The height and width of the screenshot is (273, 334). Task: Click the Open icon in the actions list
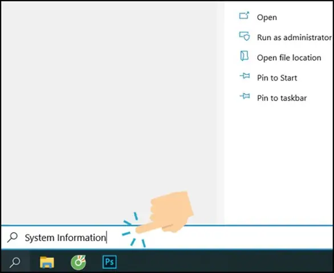tap(244, 16)
